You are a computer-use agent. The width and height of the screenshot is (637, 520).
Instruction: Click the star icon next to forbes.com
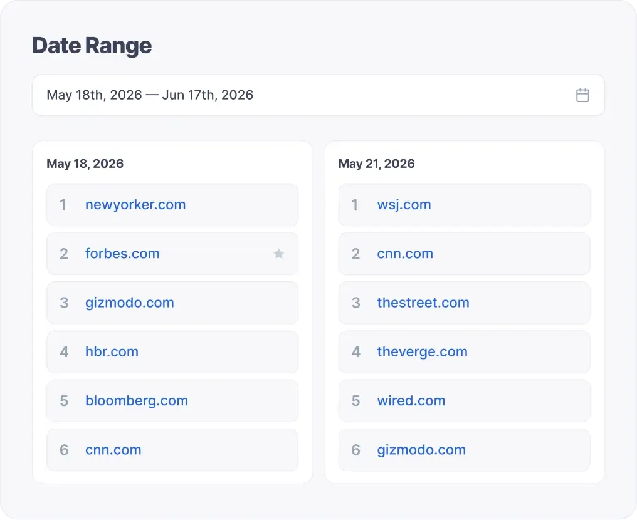click(x=278, y=254)
